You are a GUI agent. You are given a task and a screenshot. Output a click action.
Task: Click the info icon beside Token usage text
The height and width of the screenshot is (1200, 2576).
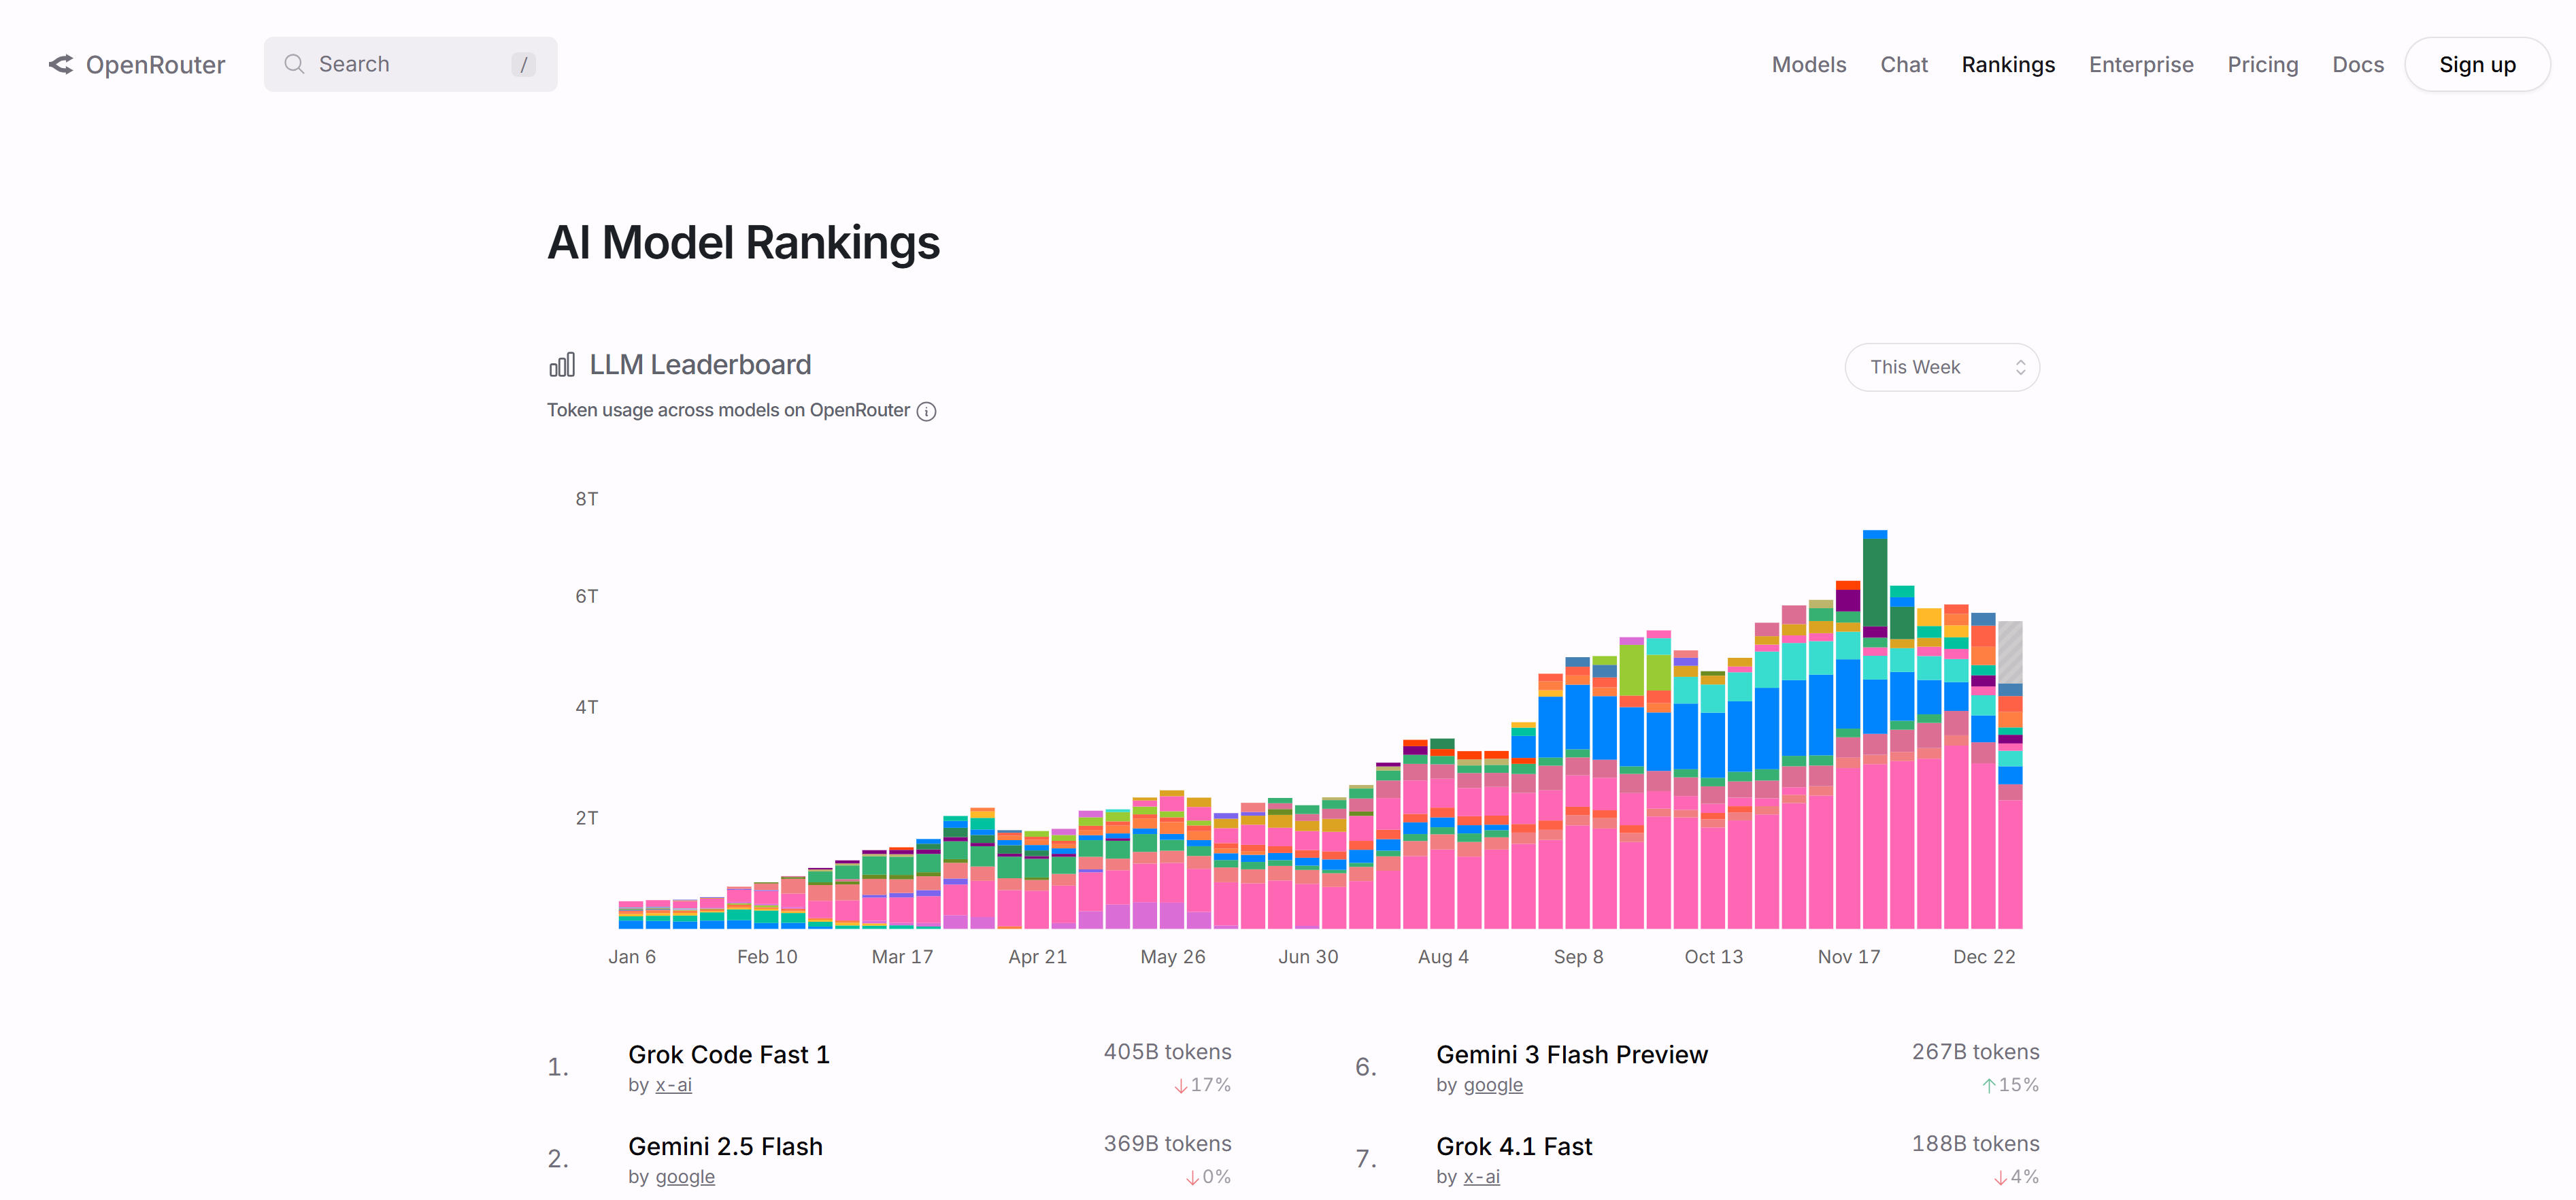click(926, 412)
